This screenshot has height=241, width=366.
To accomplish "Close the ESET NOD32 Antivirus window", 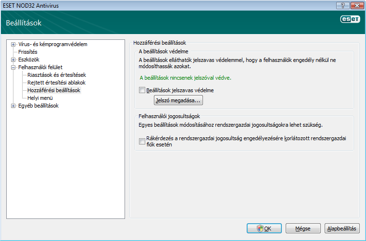I will click(357, 5).
